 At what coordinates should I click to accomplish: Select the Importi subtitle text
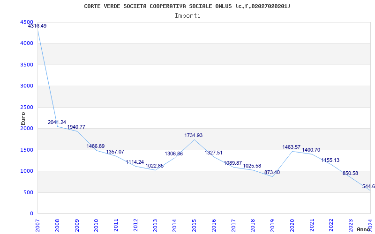187,16
